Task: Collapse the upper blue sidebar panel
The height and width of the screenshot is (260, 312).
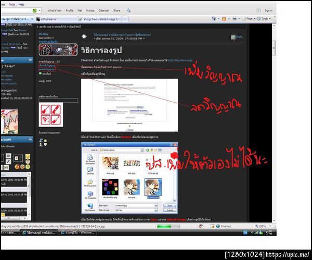Action: coord(31,60)
